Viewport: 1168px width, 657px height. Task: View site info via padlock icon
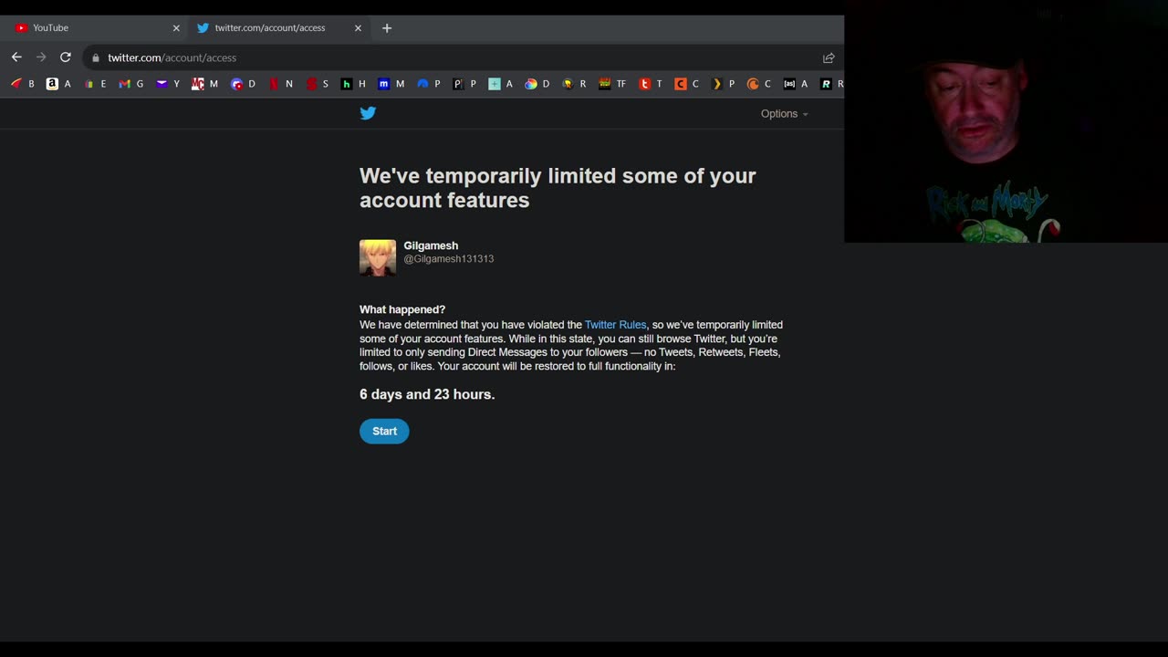click(95, 57)
